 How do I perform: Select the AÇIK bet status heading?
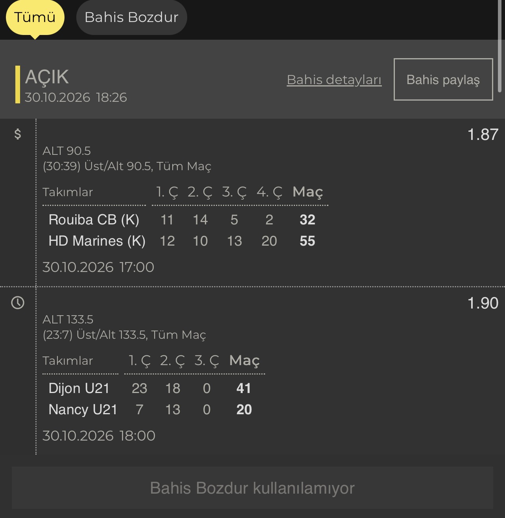47,77
